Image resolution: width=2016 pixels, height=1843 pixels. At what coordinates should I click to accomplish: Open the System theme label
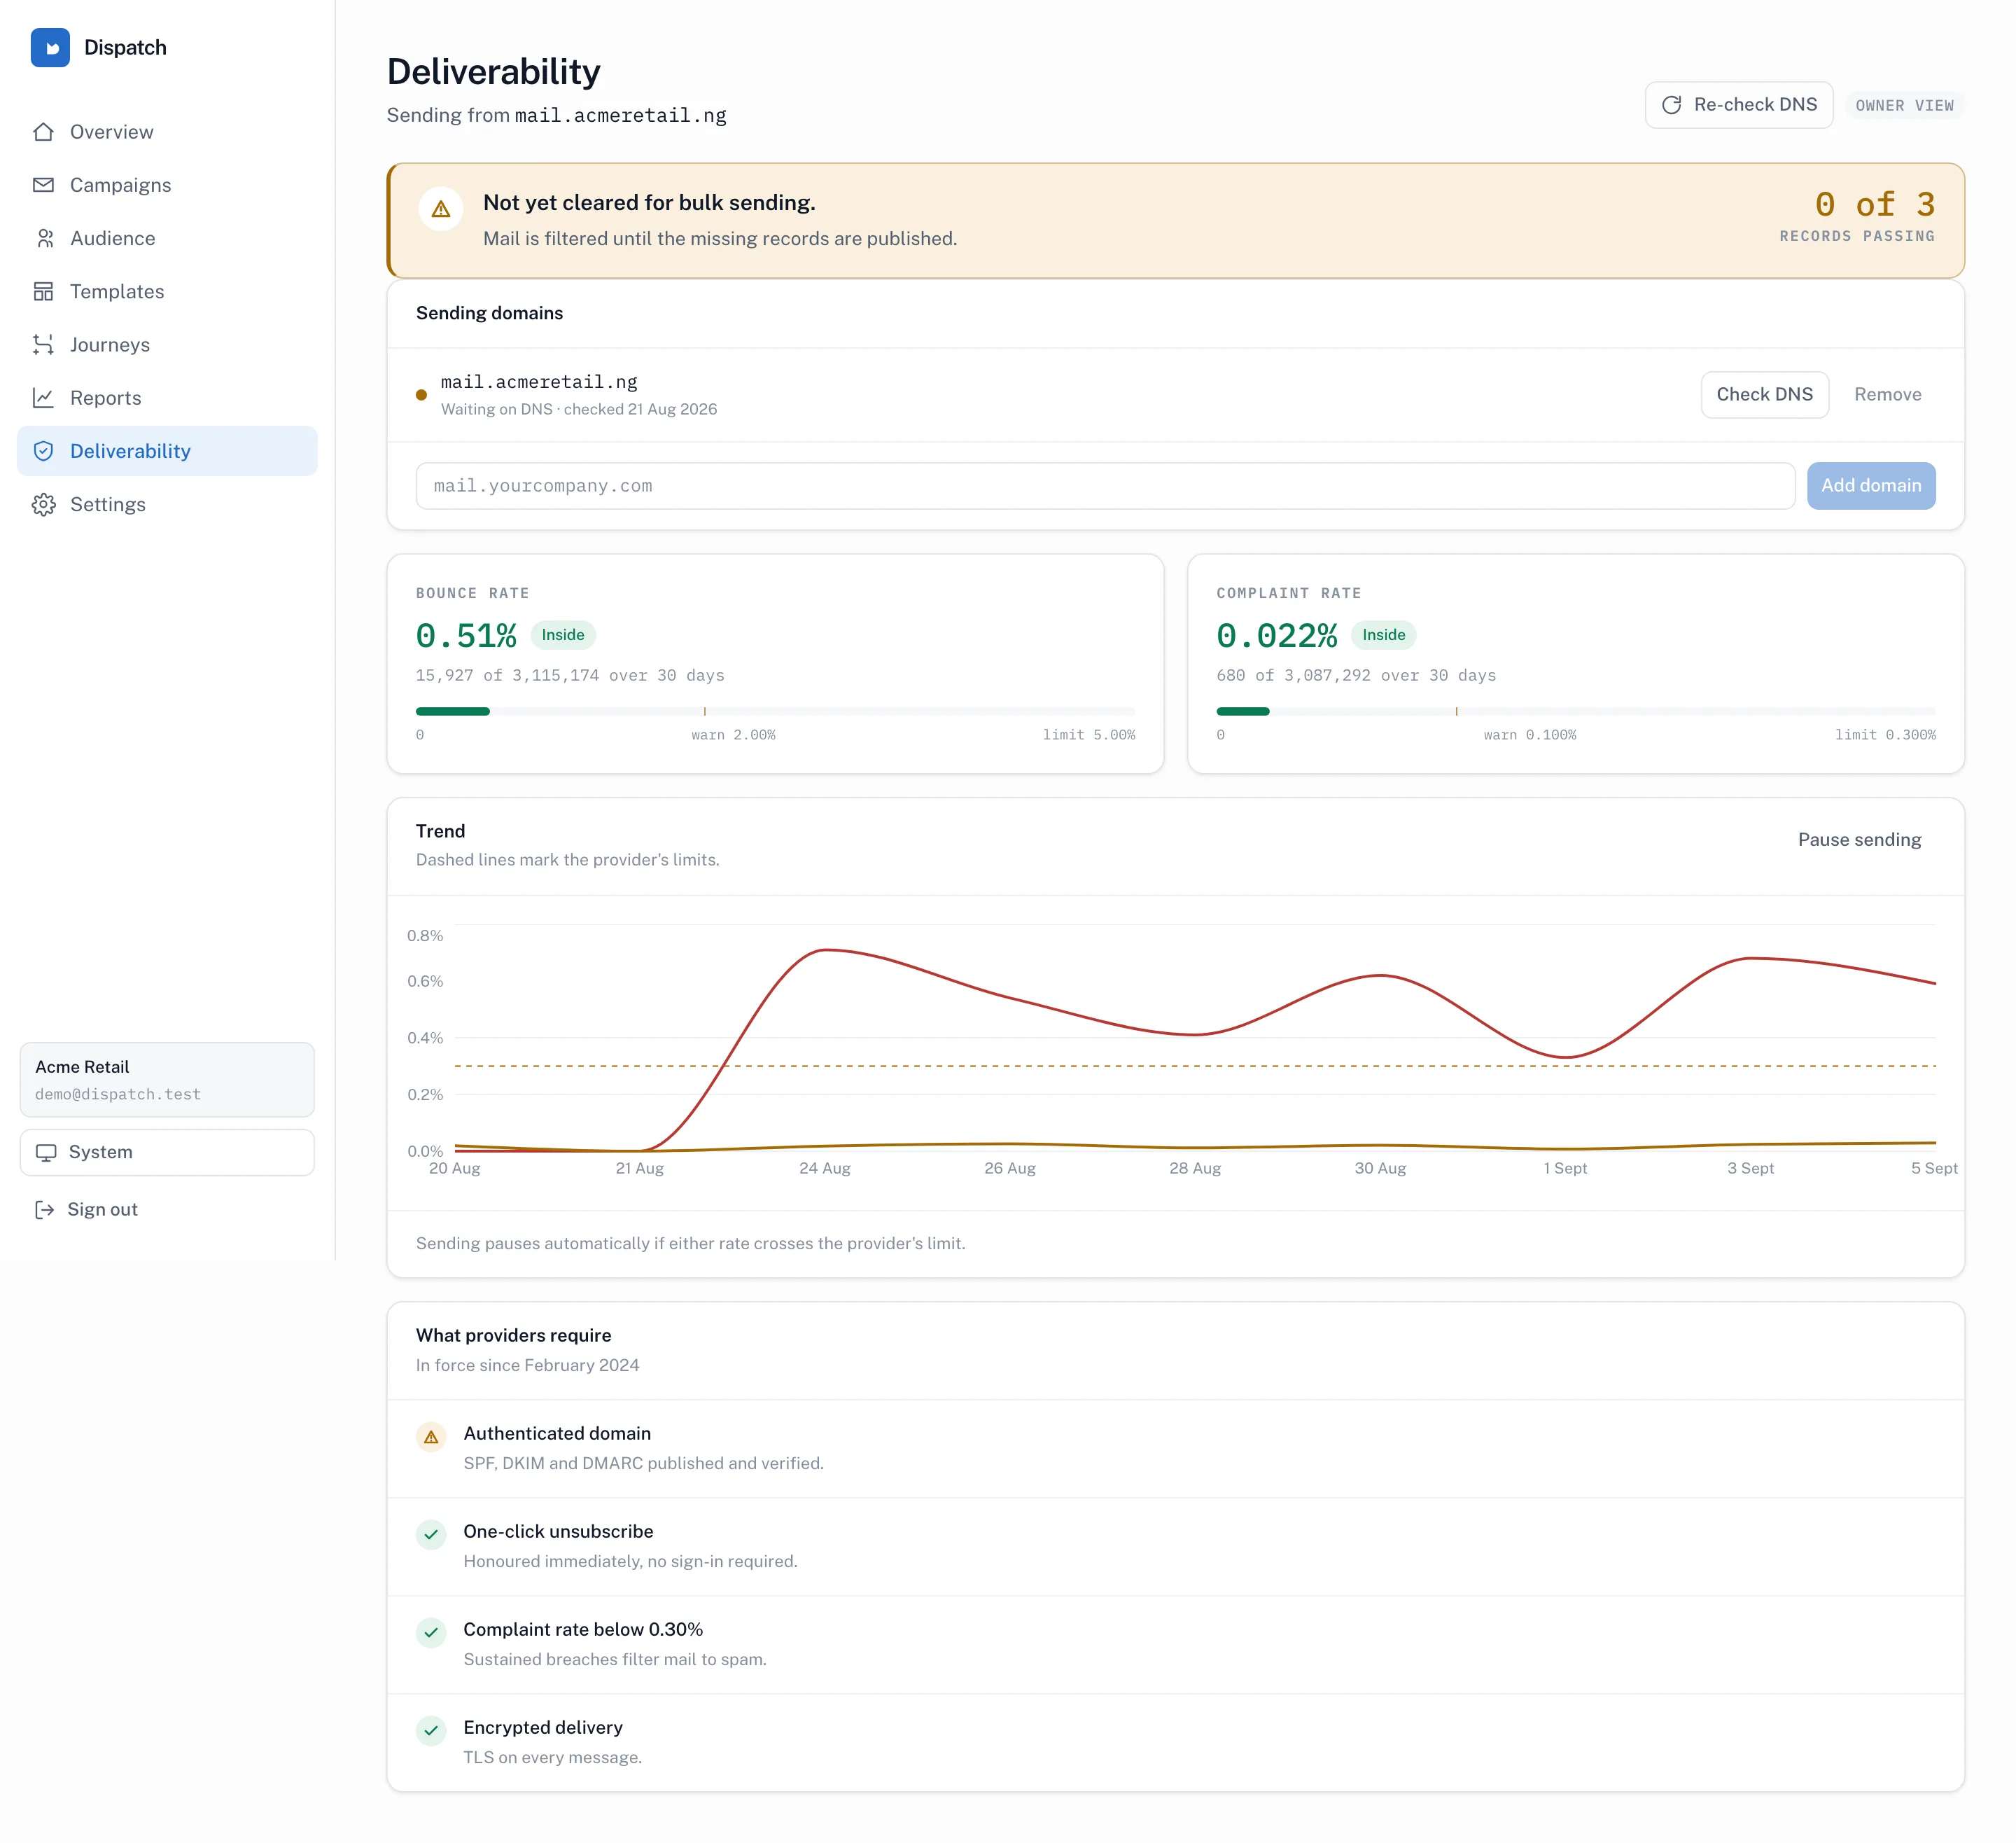(101, 1153)
